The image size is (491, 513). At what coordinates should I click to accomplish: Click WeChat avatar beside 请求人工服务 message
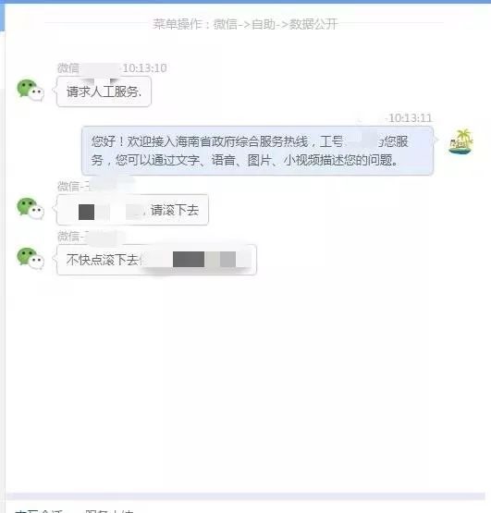[x=31, y=90]
